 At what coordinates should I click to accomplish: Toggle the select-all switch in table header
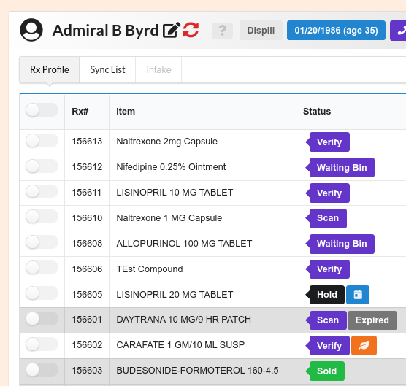point(42,110)
